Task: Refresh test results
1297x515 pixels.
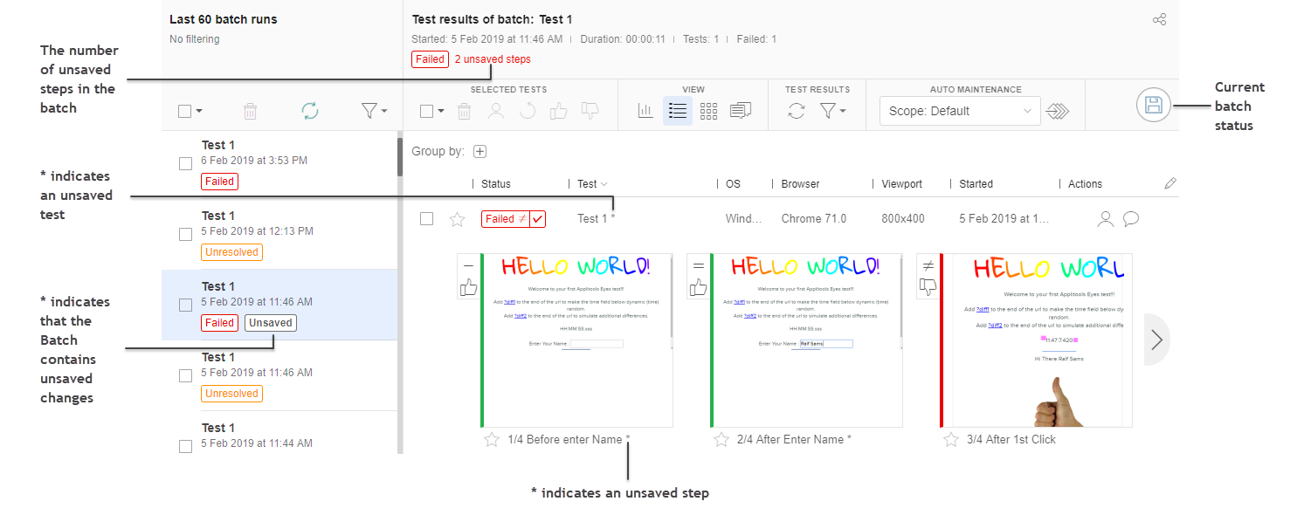Action: point(796,111)
